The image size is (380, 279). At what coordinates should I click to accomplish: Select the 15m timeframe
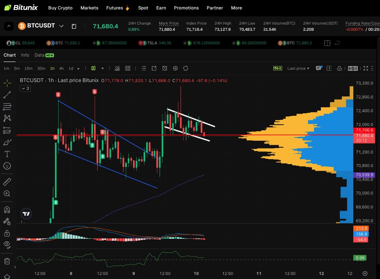pyautogui.click(x=28, y=69)
